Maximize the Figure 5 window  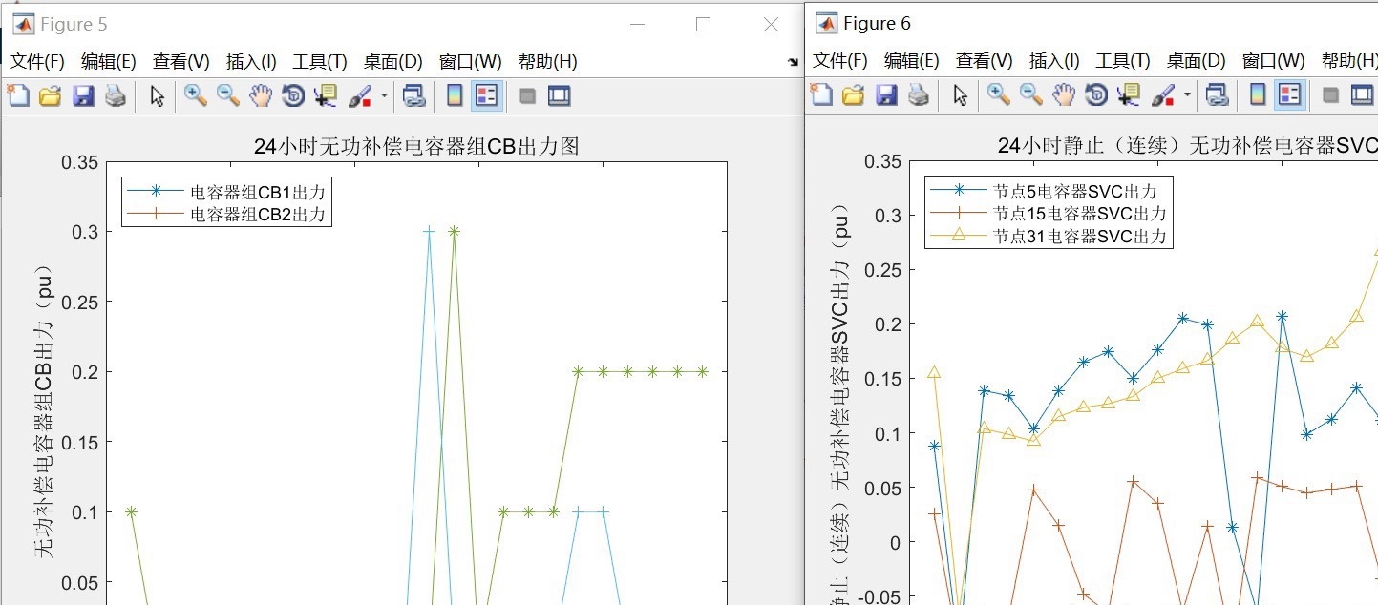(704, 25)
